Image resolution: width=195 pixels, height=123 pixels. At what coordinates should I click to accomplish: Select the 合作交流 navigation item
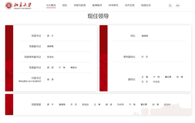tap(129, 5)
